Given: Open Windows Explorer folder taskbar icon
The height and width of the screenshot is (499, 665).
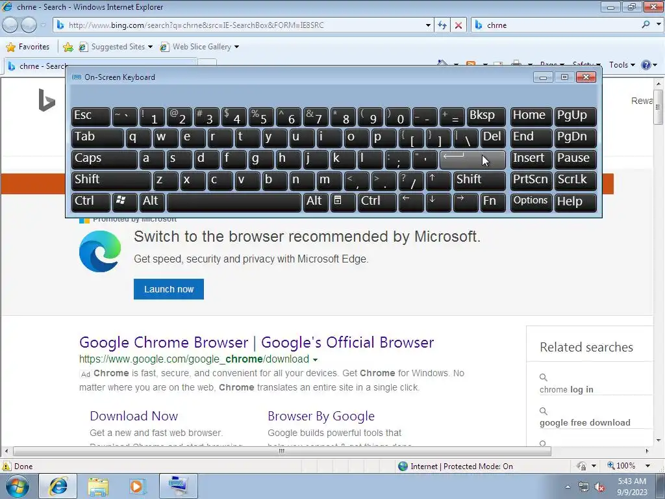Looking at the screenshot, I should point(99,486).
